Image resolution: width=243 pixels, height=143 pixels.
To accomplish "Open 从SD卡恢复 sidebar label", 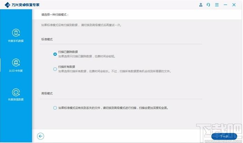I will coord(16,71).
